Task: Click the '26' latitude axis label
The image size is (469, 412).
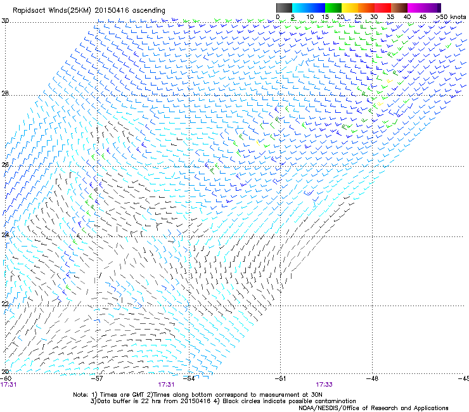Action: [x=5, y=165]
